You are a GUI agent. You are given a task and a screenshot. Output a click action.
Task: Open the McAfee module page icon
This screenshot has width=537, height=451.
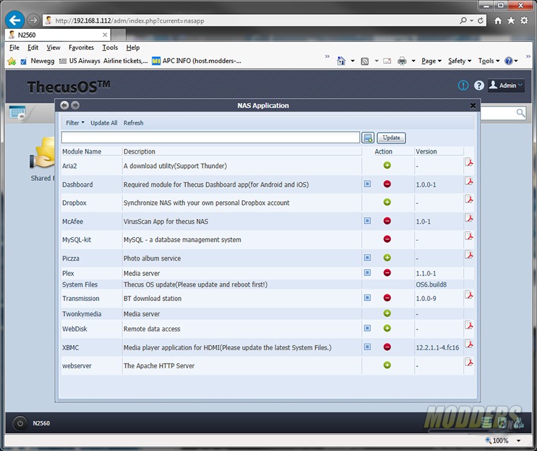point(367,220)
